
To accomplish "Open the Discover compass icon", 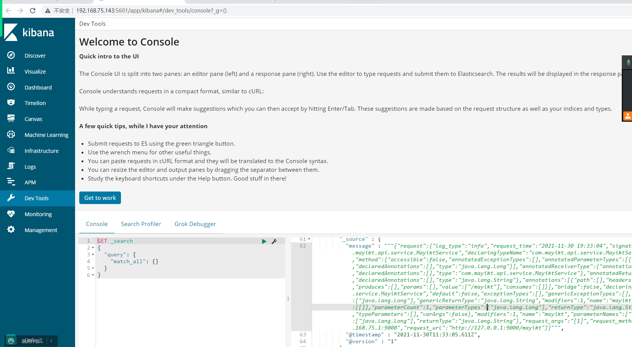I will [x=11, y=55].
